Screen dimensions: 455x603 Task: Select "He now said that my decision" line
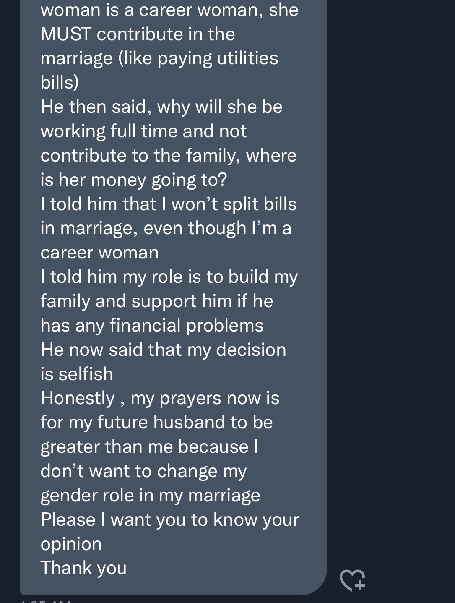[164, 350]
